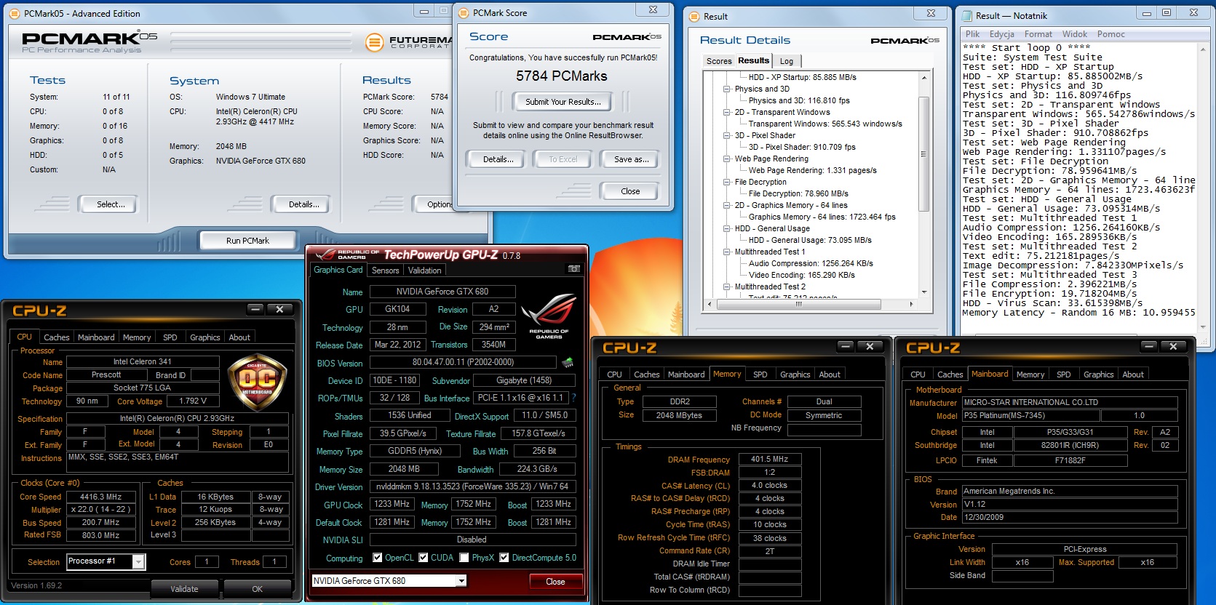Open the Format menu in Notatnik

coord(1038,34)
